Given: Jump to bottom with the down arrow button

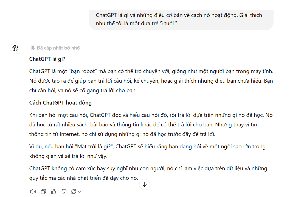Looking at the screenshot, I should pos(144,184).
